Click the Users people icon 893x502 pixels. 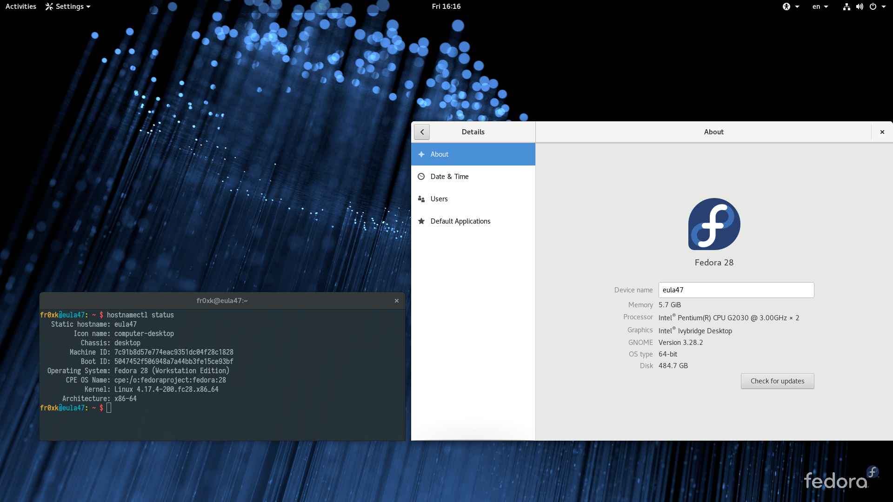coord(421,199)
